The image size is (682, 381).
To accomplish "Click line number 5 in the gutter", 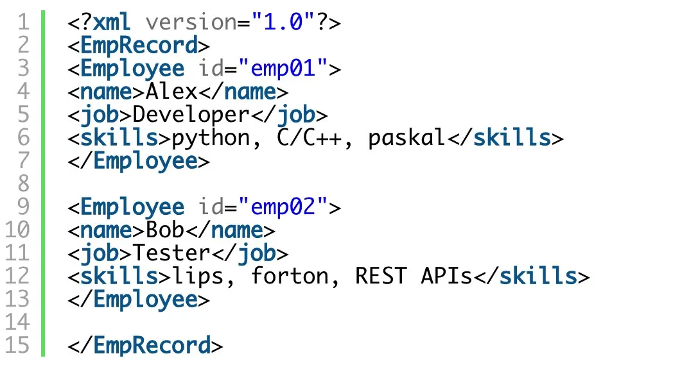I will [24, 114].
